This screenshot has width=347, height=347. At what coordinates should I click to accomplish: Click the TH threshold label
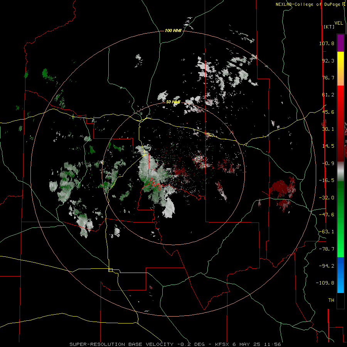pyautogui.click(x=331, y=300)
